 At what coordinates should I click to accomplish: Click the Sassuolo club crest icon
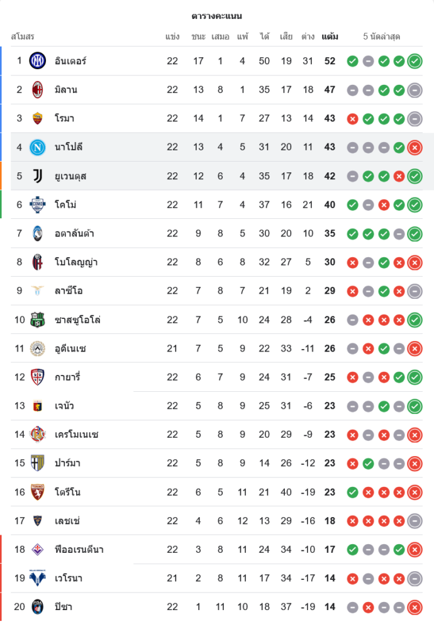click(x=38, y=320)
